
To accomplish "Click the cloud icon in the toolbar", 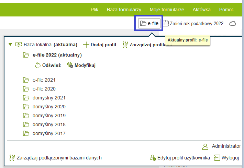I will pyautogui.click(x=233, y=23).
